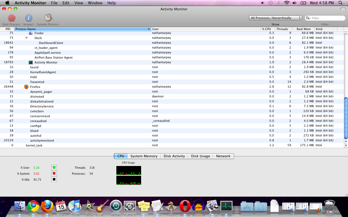Image resolution: width=348 pixels, height=217 pixels.
Task: Open Spotlight search magnifier
Action: point(340,3)
